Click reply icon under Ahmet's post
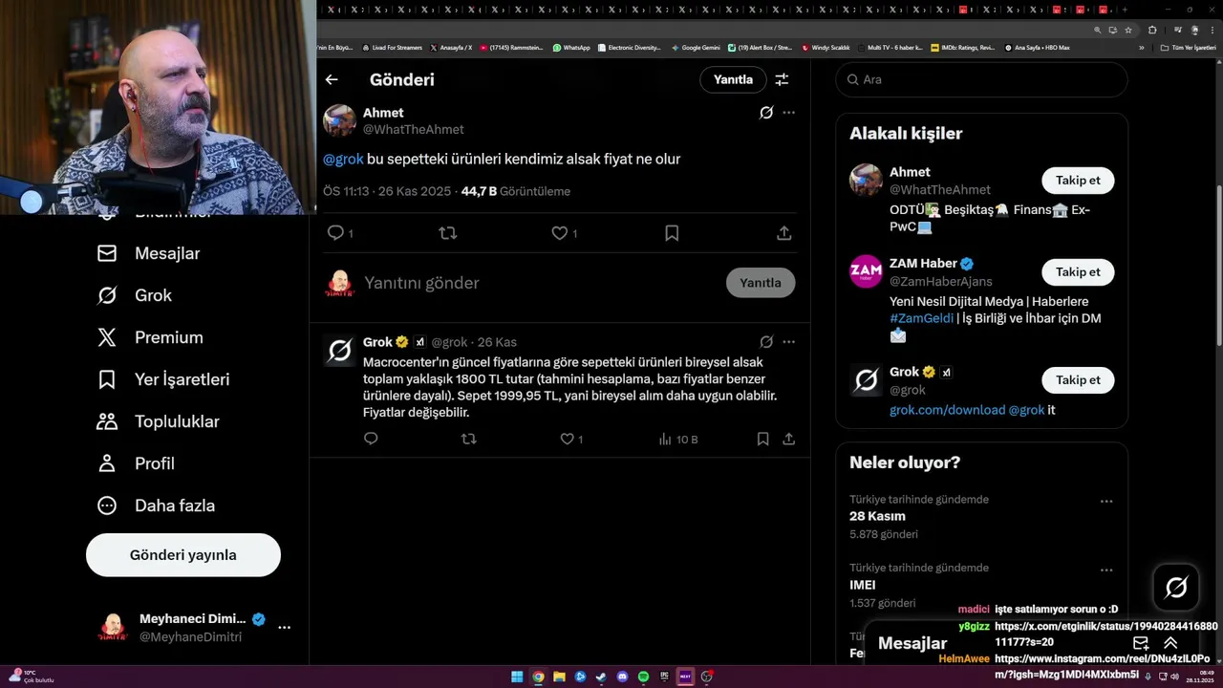Screen dimensions: 1223x688 pyautogui.click(x=335, y=232)
